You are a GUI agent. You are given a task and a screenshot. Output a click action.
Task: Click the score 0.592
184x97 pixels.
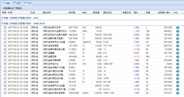point(136,53)
